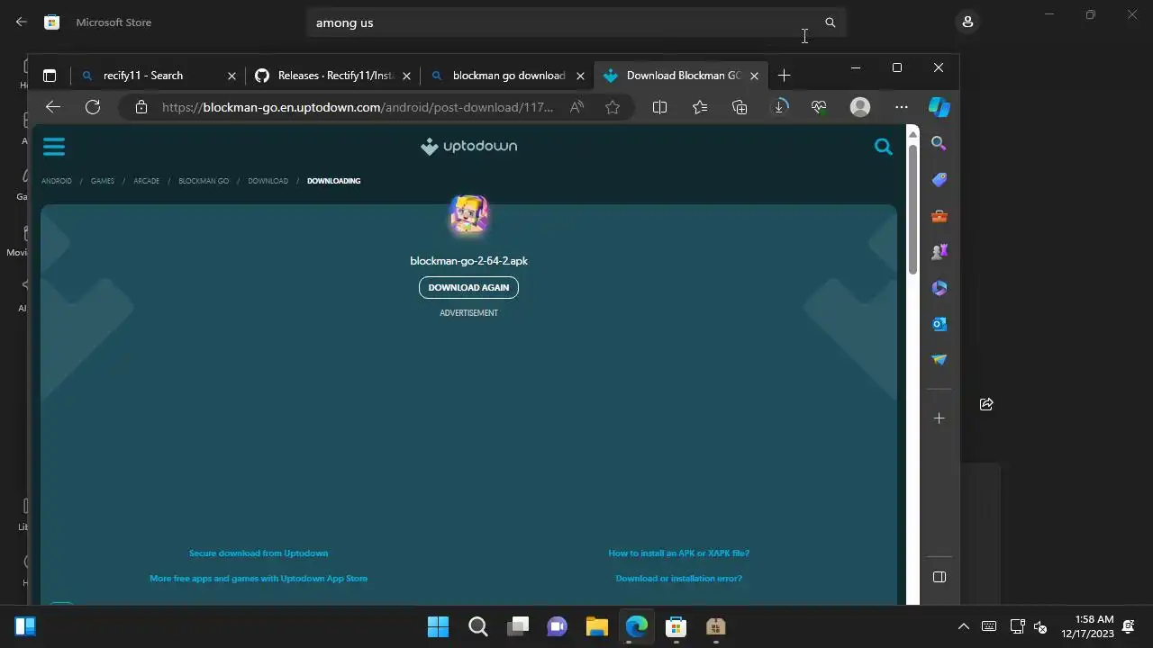This screenshot has height=648, width=1153.
Task: Open the Edge tab actions menu
Action: tap(50, 76)
